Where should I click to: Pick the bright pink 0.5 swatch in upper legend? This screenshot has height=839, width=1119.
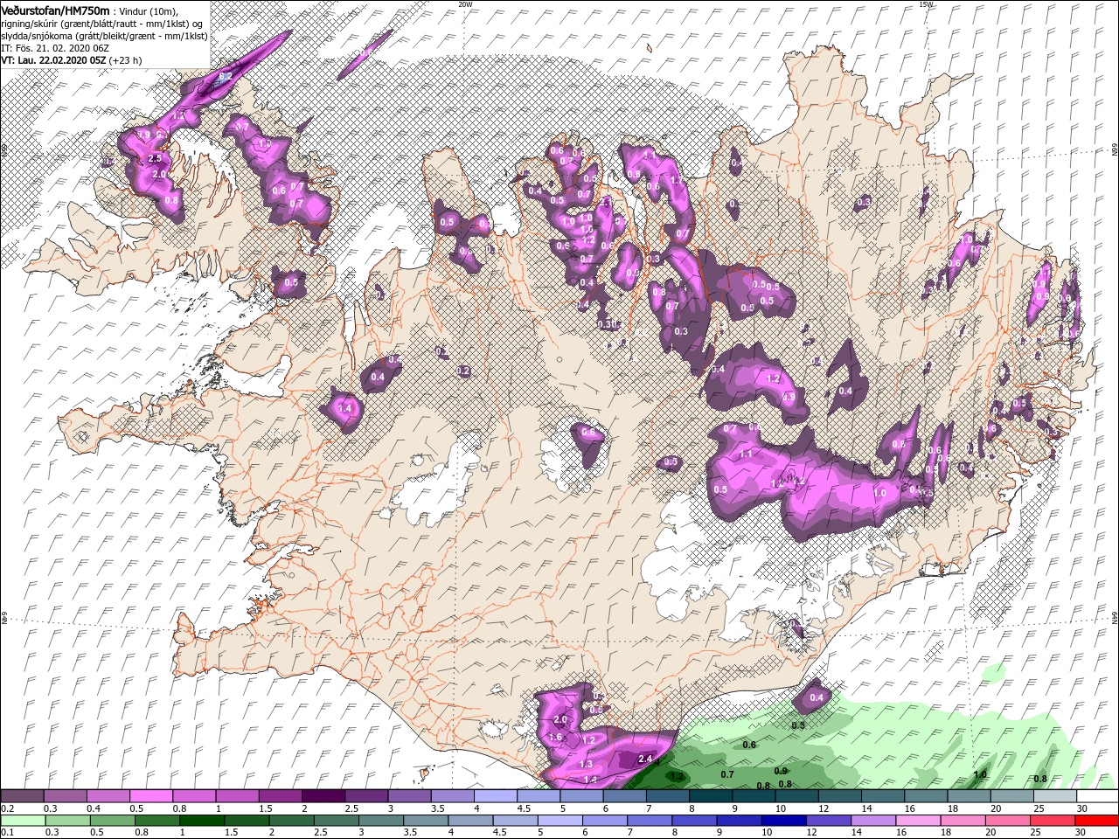tap(151, 797)
